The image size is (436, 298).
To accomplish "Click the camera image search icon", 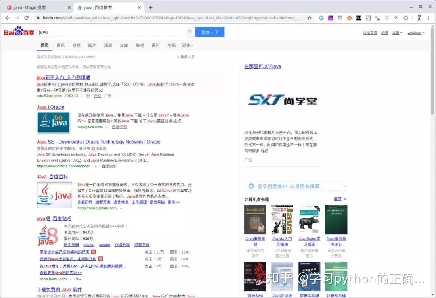I will (189, 32).
